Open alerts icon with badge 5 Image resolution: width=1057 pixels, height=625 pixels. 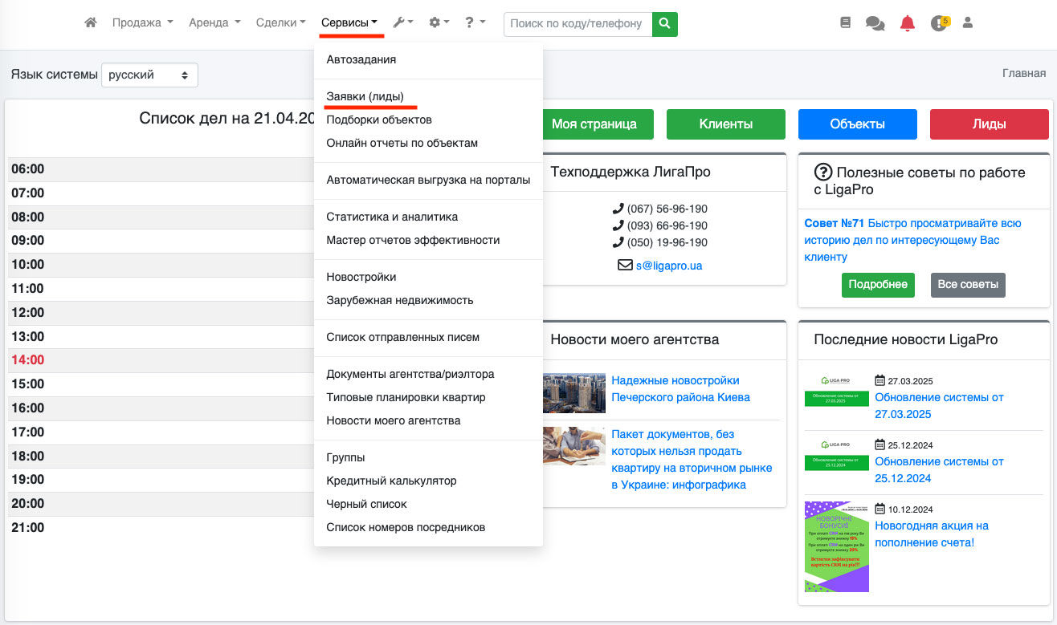coord(938,23)
